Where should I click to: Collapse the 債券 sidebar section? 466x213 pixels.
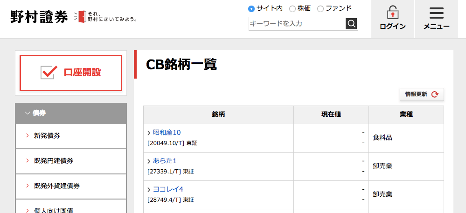pos(28,113)
